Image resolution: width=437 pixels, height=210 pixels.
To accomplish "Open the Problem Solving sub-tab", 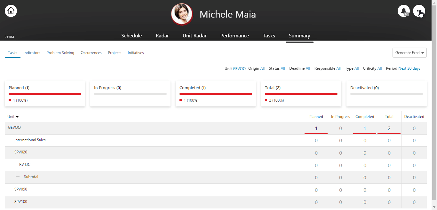I will (60, 53).
